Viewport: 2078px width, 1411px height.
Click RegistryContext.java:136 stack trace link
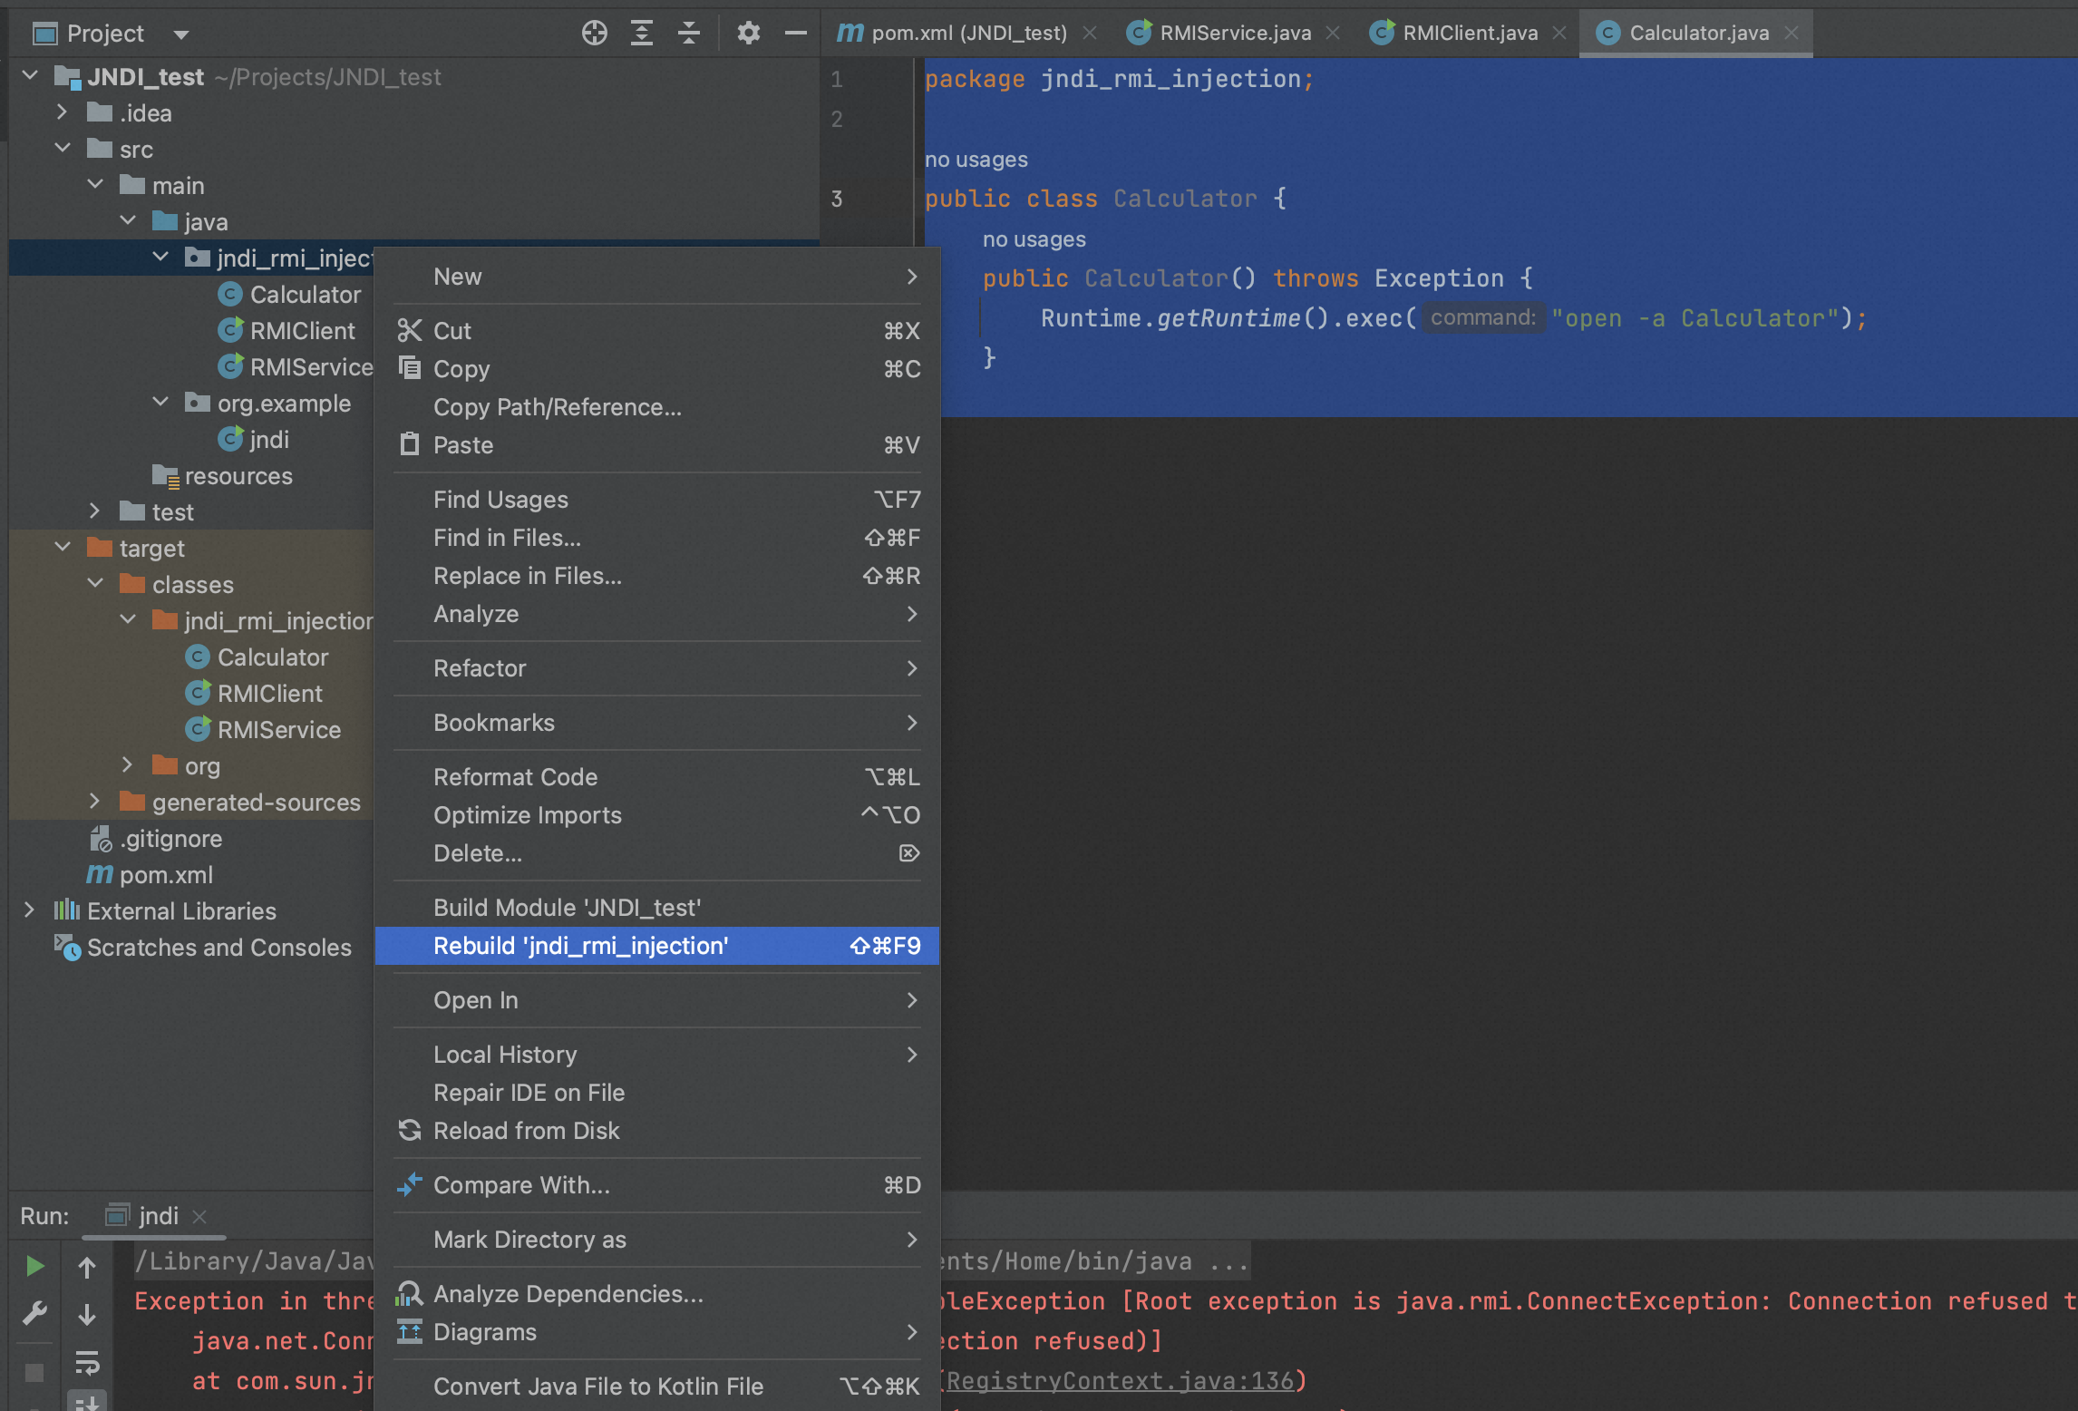coord(1121,1381)
